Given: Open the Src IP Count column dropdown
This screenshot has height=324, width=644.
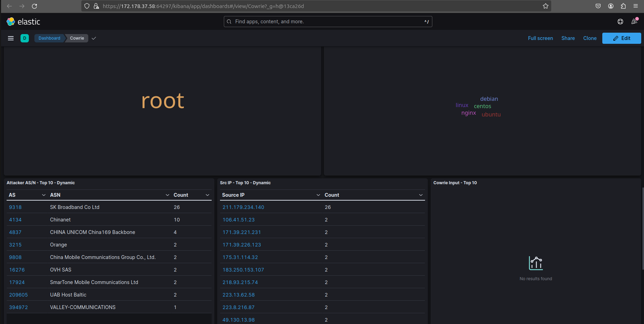Looking at the screenshot, I should point(421,195).
